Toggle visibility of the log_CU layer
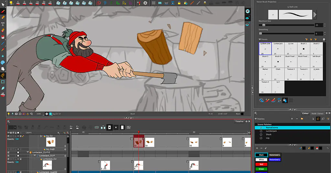 (x=9, y=136)
